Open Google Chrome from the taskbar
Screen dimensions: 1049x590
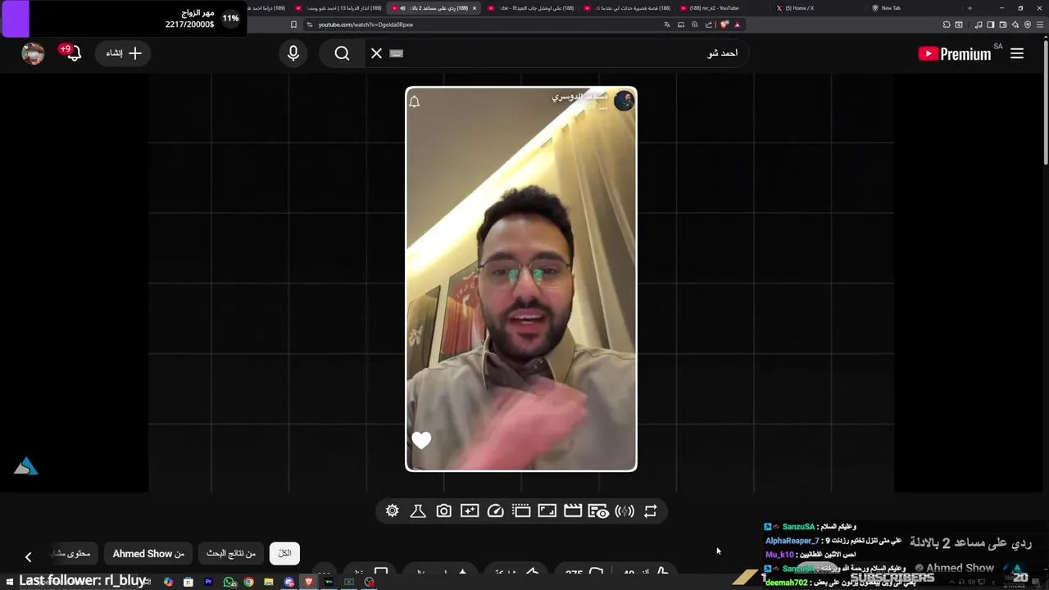tap(248, 582)
